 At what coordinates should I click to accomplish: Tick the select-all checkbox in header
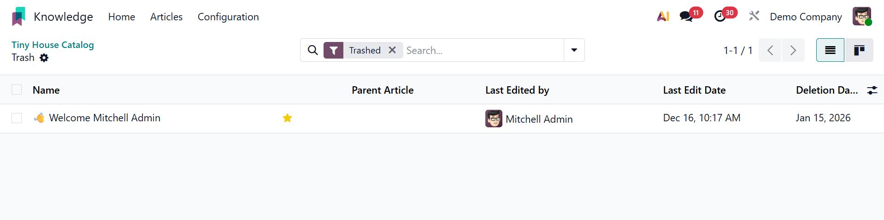pos(17,90)
